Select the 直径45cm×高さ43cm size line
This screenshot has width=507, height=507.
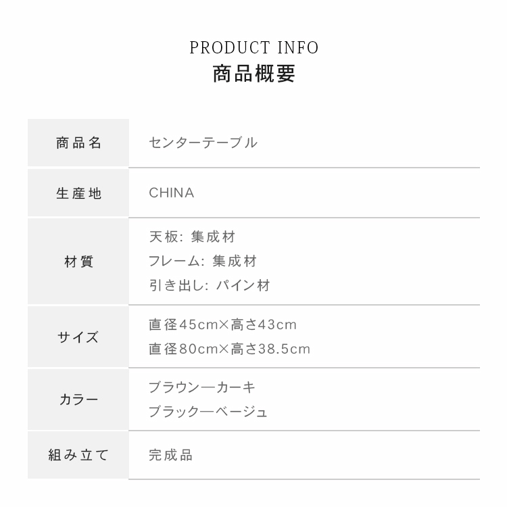coord(222,324)
